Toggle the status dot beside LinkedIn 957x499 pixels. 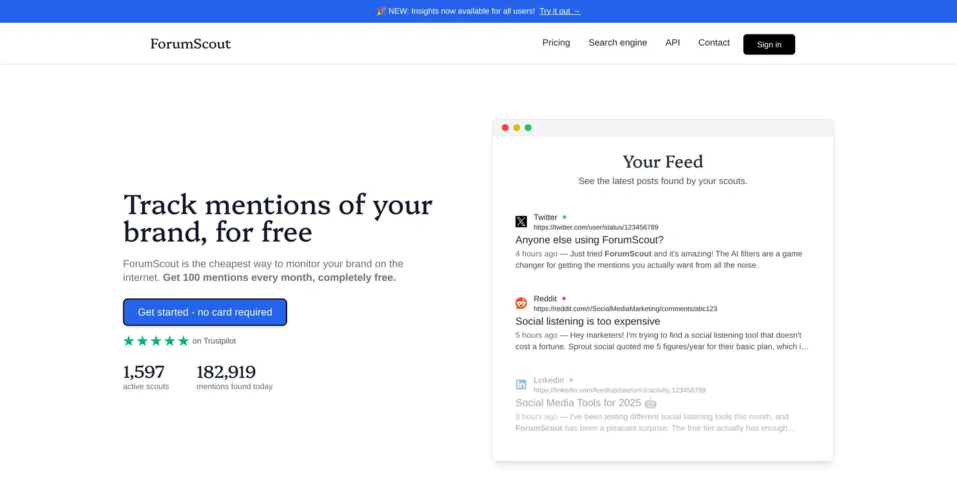click(571, 379)
